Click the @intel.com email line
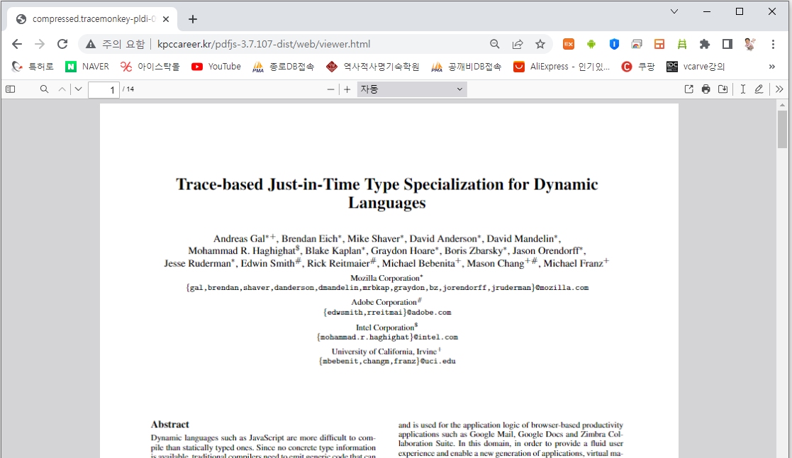Image resolution: width=792 pixels, height=458 pixels. click(x=387, y=337)
